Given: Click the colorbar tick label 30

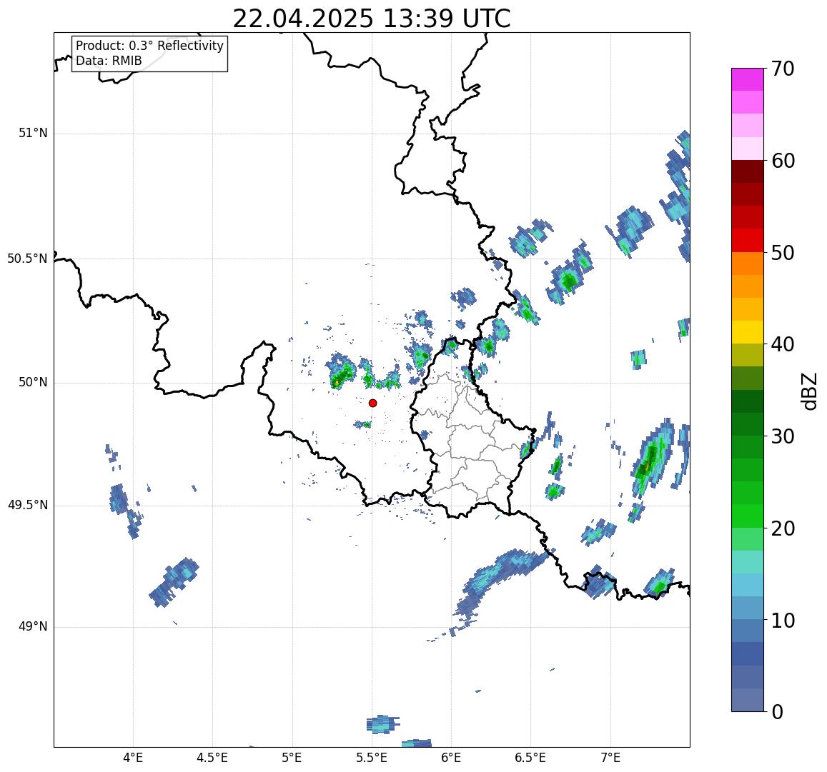Looking at the screenshot, I should click(x=783, y=436).
